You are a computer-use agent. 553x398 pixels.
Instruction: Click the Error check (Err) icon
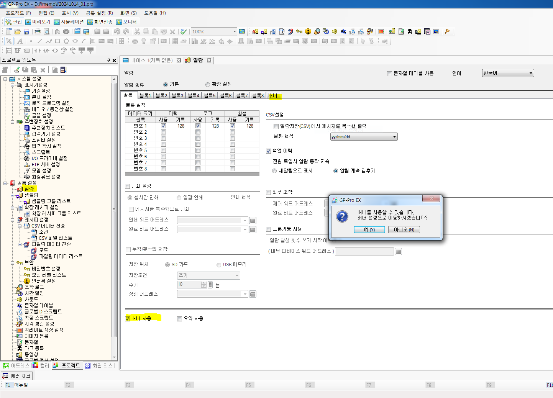click(x=184, y=31)
